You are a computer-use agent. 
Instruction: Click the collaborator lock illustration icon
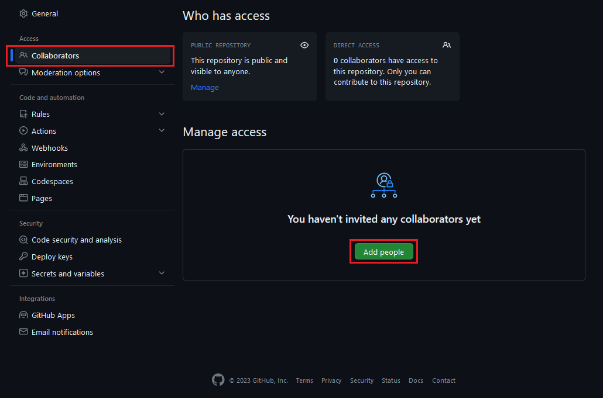click(384, 185)
